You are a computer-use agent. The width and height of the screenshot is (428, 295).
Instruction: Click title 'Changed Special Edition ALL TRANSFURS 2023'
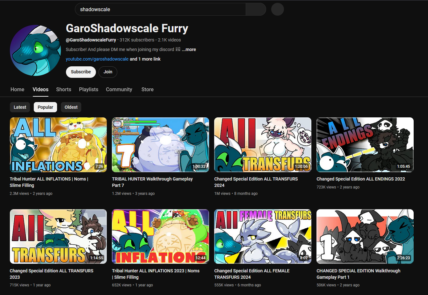click(x=52, y=274)
